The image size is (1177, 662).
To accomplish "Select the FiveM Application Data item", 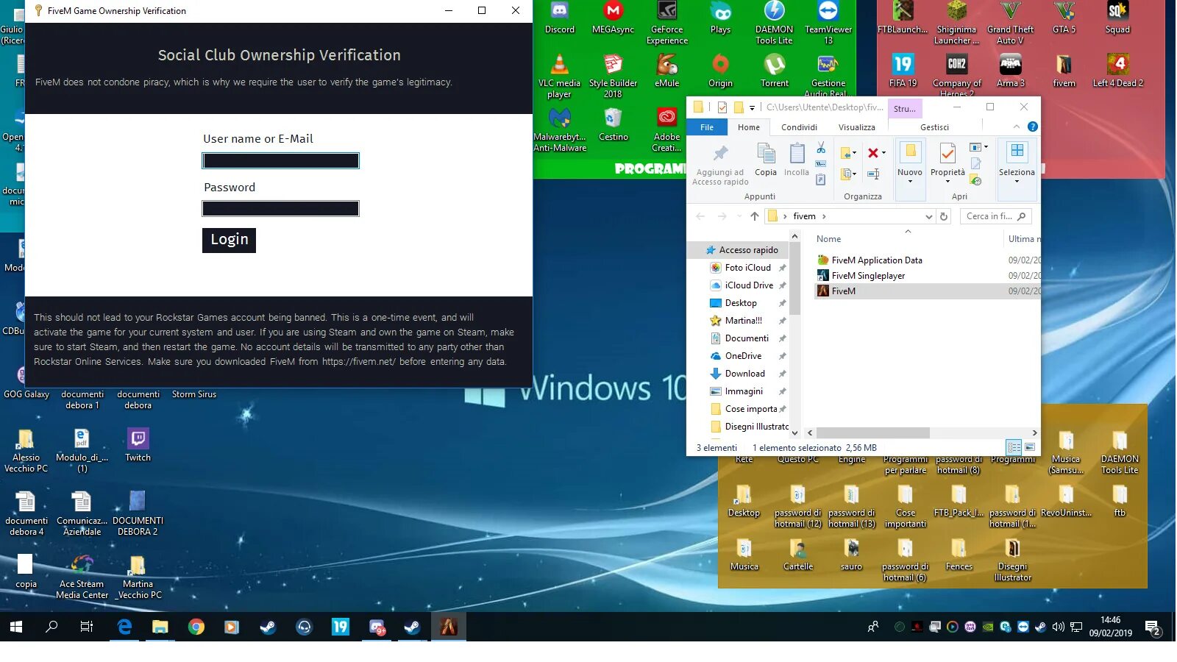I will pos(877,260).
